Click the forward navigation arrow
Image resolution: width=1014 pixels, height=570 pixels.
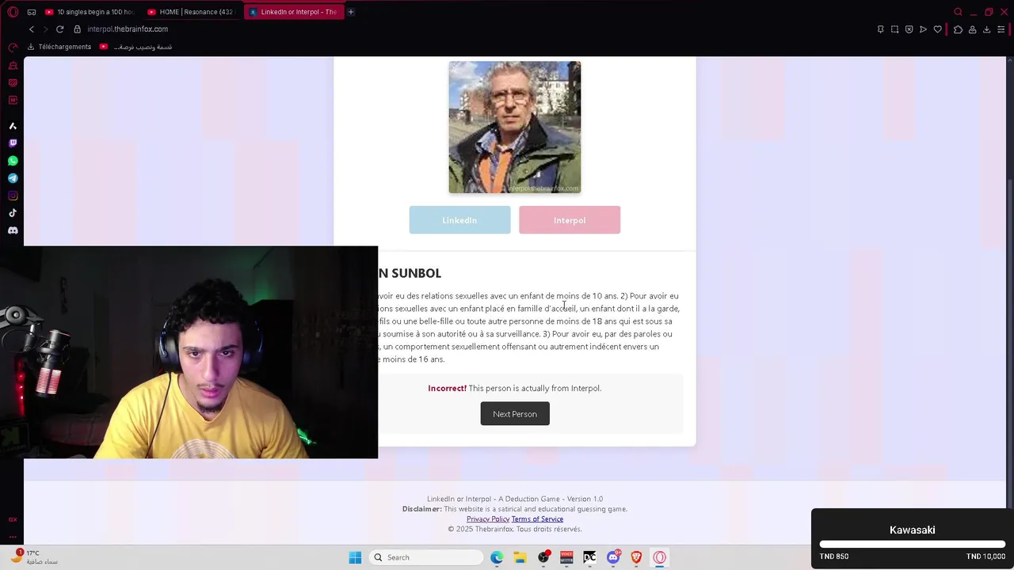coord(45,29)
